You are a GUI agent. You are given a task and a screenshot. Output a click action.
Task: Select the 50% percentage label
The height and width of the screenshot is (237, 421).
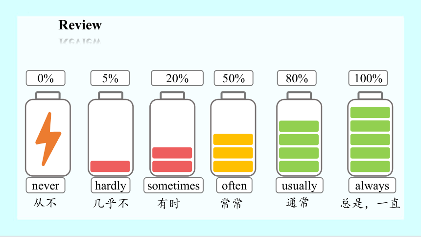(234, 78)
